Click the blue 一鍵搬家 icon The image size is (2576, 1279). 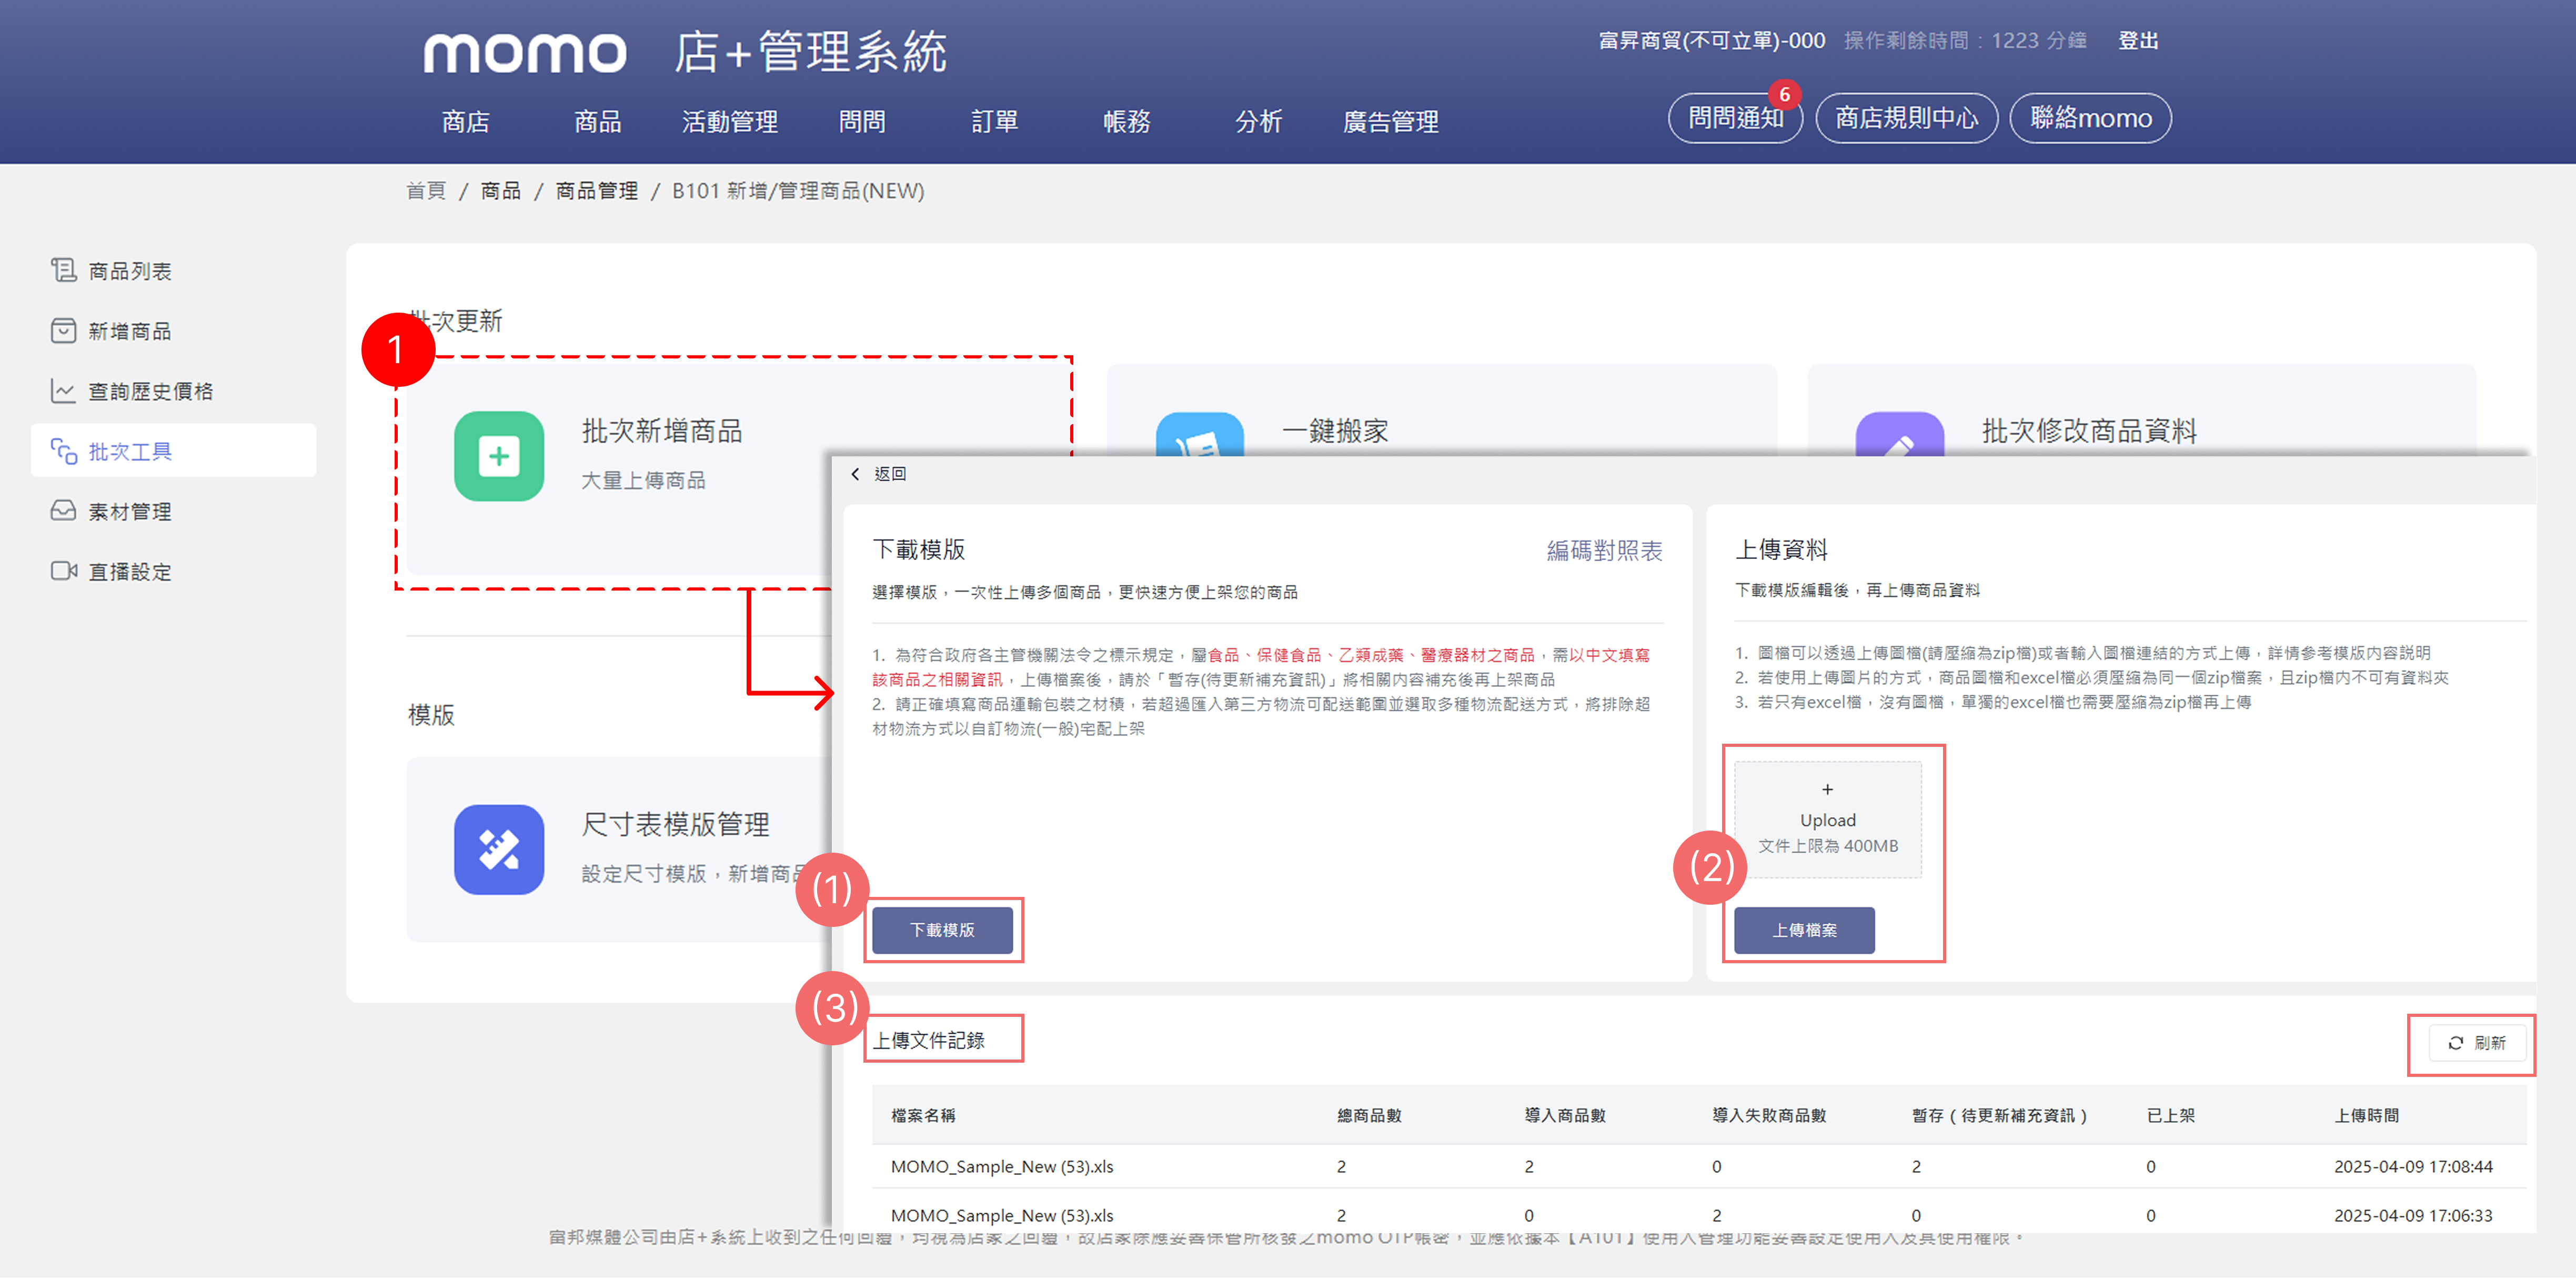coord(1200,434)
